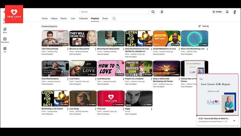Image resolution: width=241 pixels, height=136 pixels.
Task: Click the miniplayer progress bar
Action: pos(217,116)
